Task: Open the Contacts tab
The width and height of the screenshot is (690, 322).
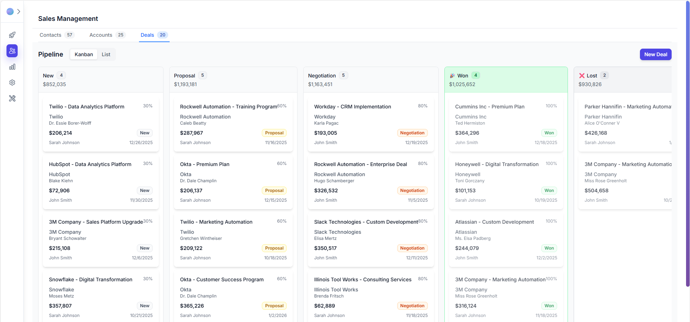Action: [50, 35]
